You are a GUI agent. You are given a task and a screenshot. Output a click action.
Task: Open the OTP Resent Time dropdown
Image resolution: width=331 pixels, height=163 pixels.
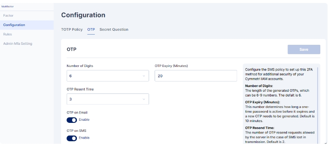tap(108, 99)
